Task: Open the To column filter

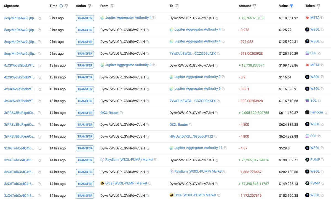Action: pos(177,6)
